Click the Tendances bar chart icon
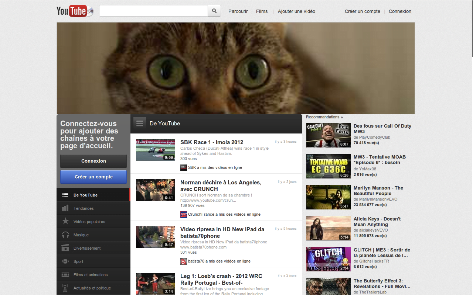Image resolution: width=473 pixels, height=295 pixels. [65, 208]
